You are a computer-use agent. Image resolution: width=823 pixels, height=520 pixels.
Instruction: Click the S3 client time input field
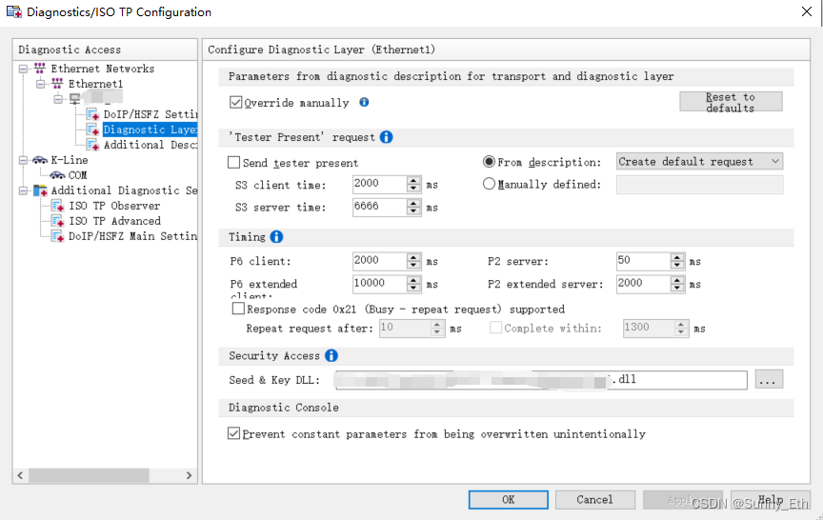379,184
